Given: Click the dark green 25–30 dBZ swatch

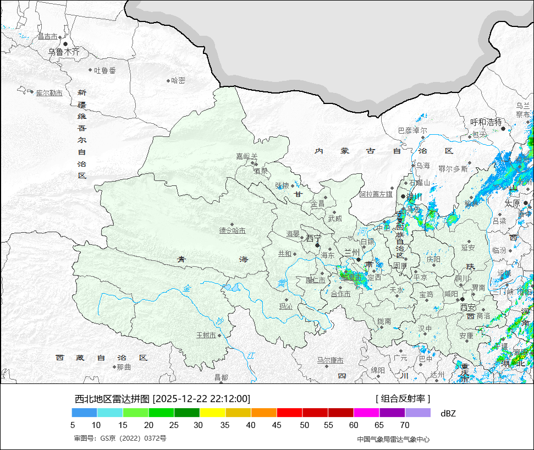Looking at the screenshot, I should pos(187,413).
